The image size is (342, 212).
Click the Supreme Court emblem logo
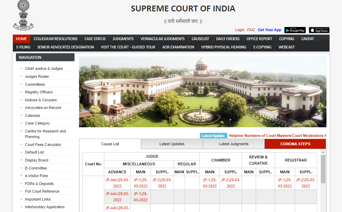click(x=23, y=15)
